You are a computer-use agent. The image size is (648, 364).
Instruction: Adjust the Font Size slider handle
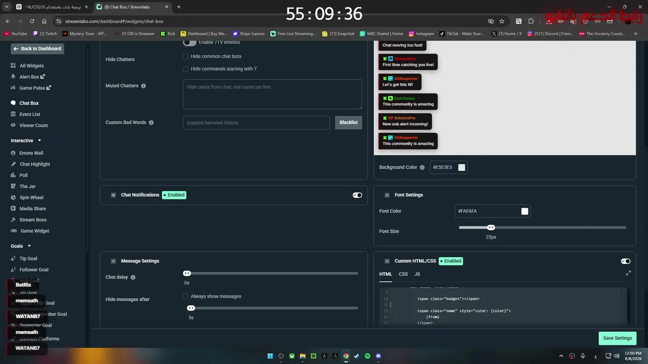click(x=491, y=227)
